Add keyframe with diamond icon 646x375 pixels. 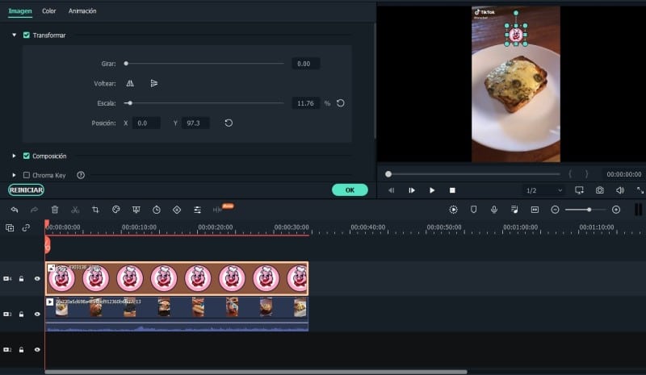(x=177, y=210)
